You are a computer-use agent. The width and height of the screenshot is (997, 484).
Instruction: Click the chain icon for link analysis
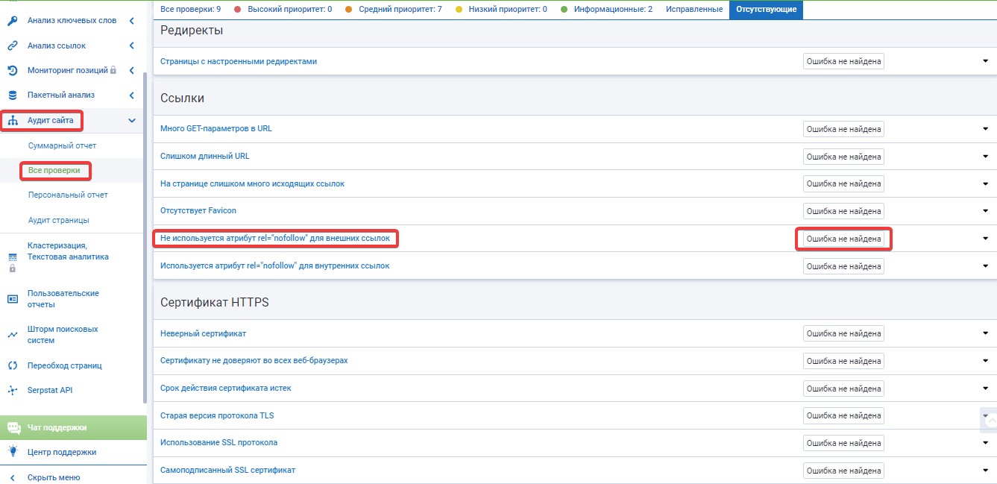[x=12, y=45]
